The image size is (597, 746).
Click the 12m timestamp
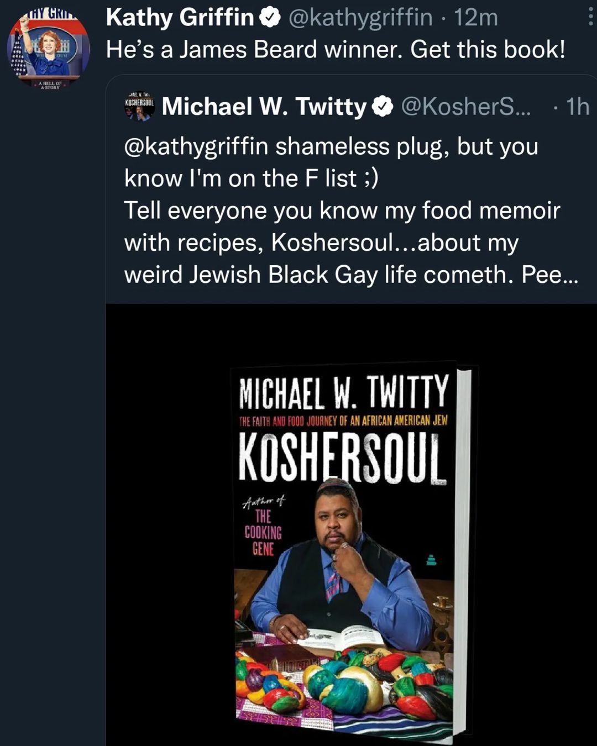tap(476, 18)
